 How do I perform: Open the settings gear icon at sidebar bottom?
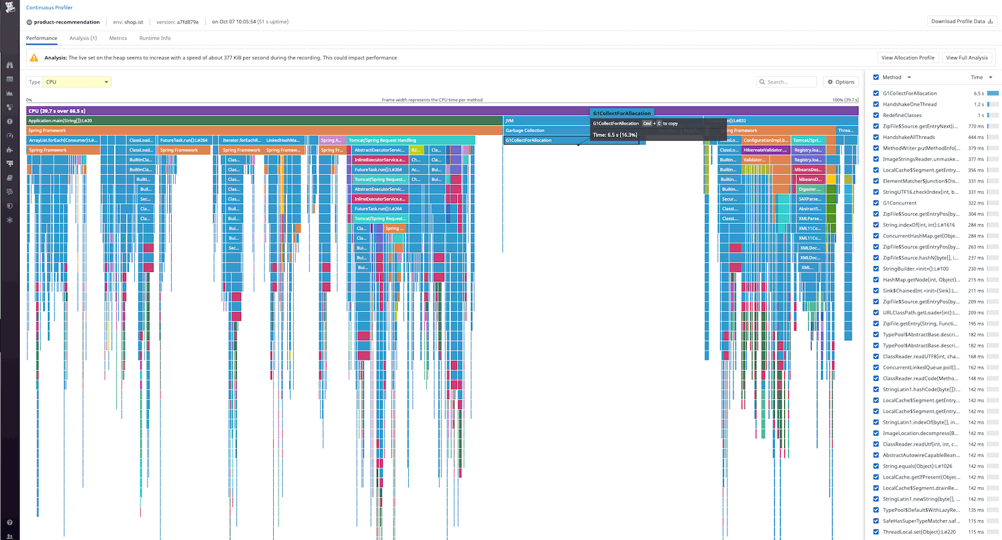pos(9,221)
